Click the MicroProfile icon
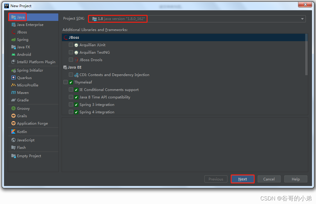 [x=13, y=85]
